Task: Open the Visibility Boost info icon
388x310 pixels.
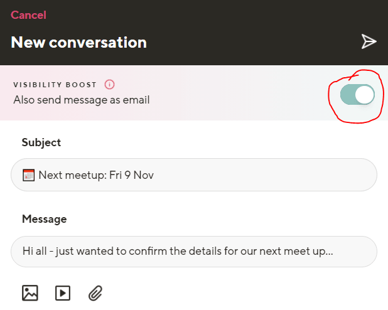Action: point(109,84)
